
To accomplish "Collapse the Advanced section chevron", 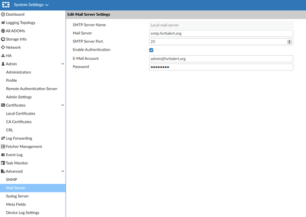I will (x=62, y=171).
